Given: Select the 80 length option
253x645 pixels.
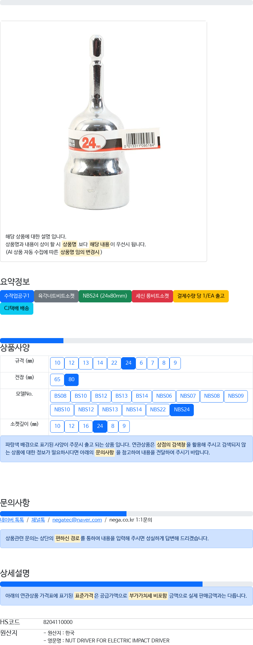Looking at the screenshot, I should pyautogui.click(x=71, y=380).
